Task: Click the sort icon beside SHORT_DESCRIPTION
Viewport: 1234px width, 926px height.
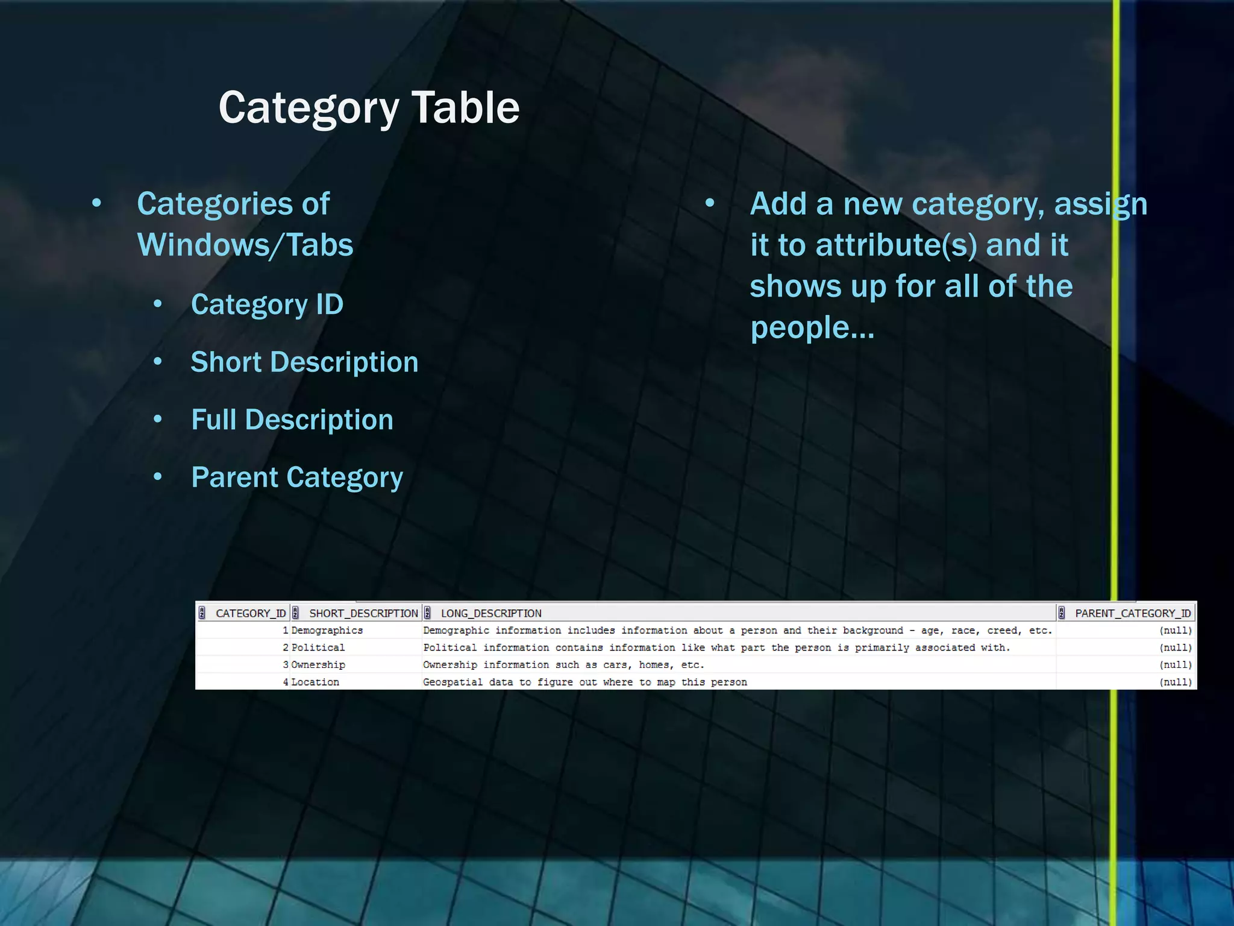Action: (295, 613)
